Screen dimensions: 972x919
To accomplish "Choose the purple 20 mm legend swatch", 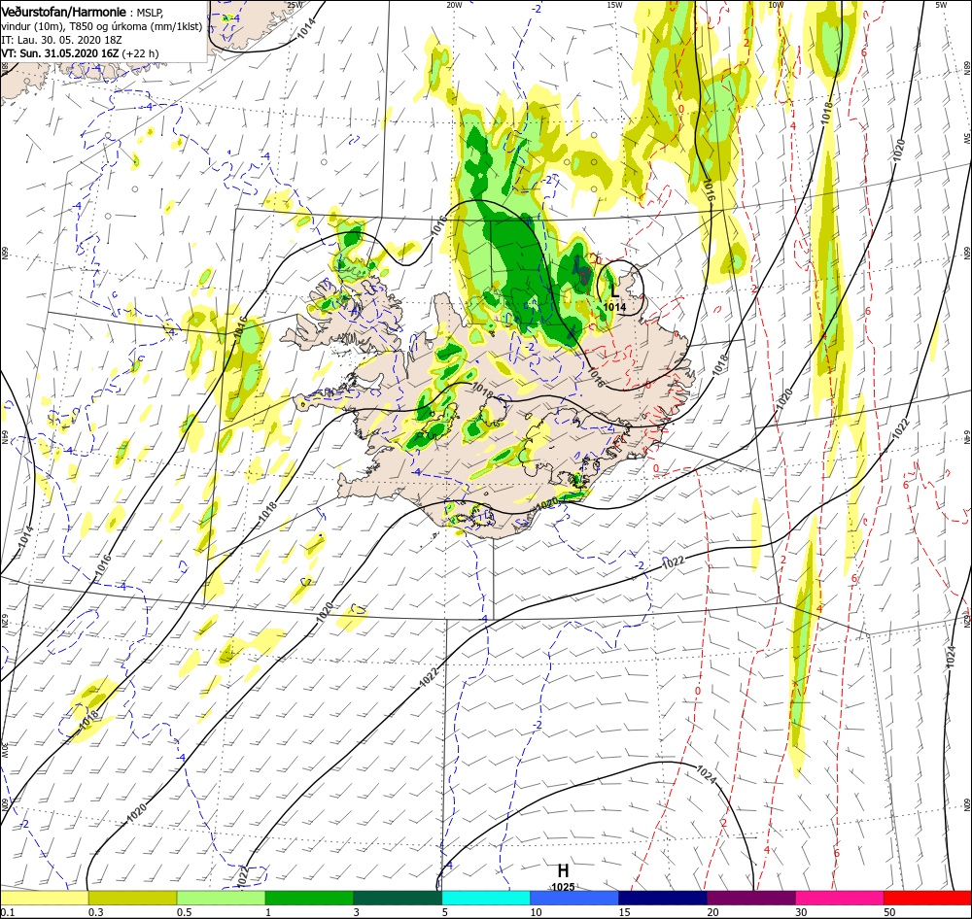I will pyautogui.click(x=750, y=898).
